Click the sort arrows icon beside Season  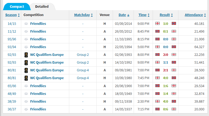pyautogui.click(x=19, y=15)
